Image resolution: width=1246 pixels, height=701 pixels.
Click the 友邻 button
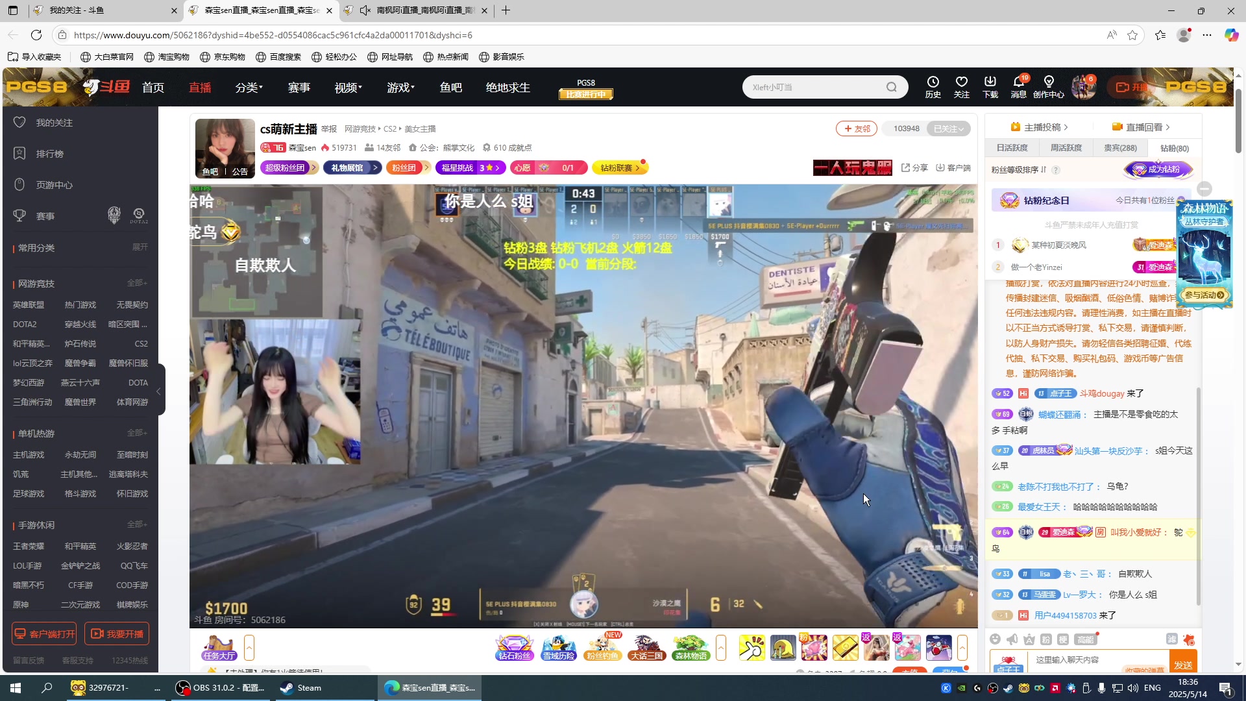click(857, 129)
